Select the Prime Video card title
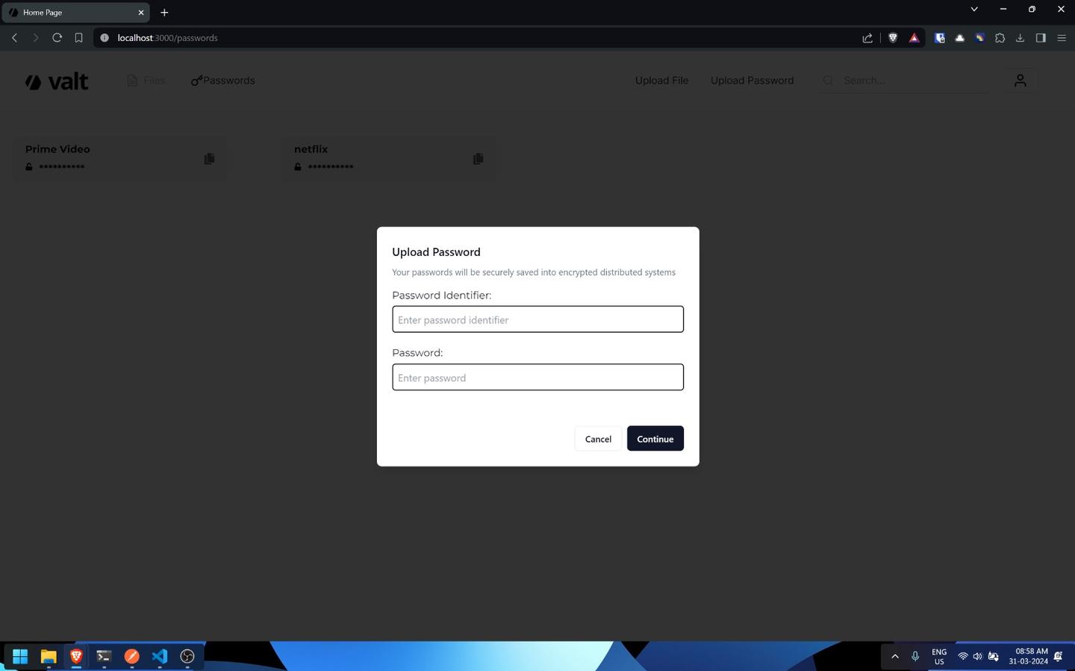 pos(57,149)
